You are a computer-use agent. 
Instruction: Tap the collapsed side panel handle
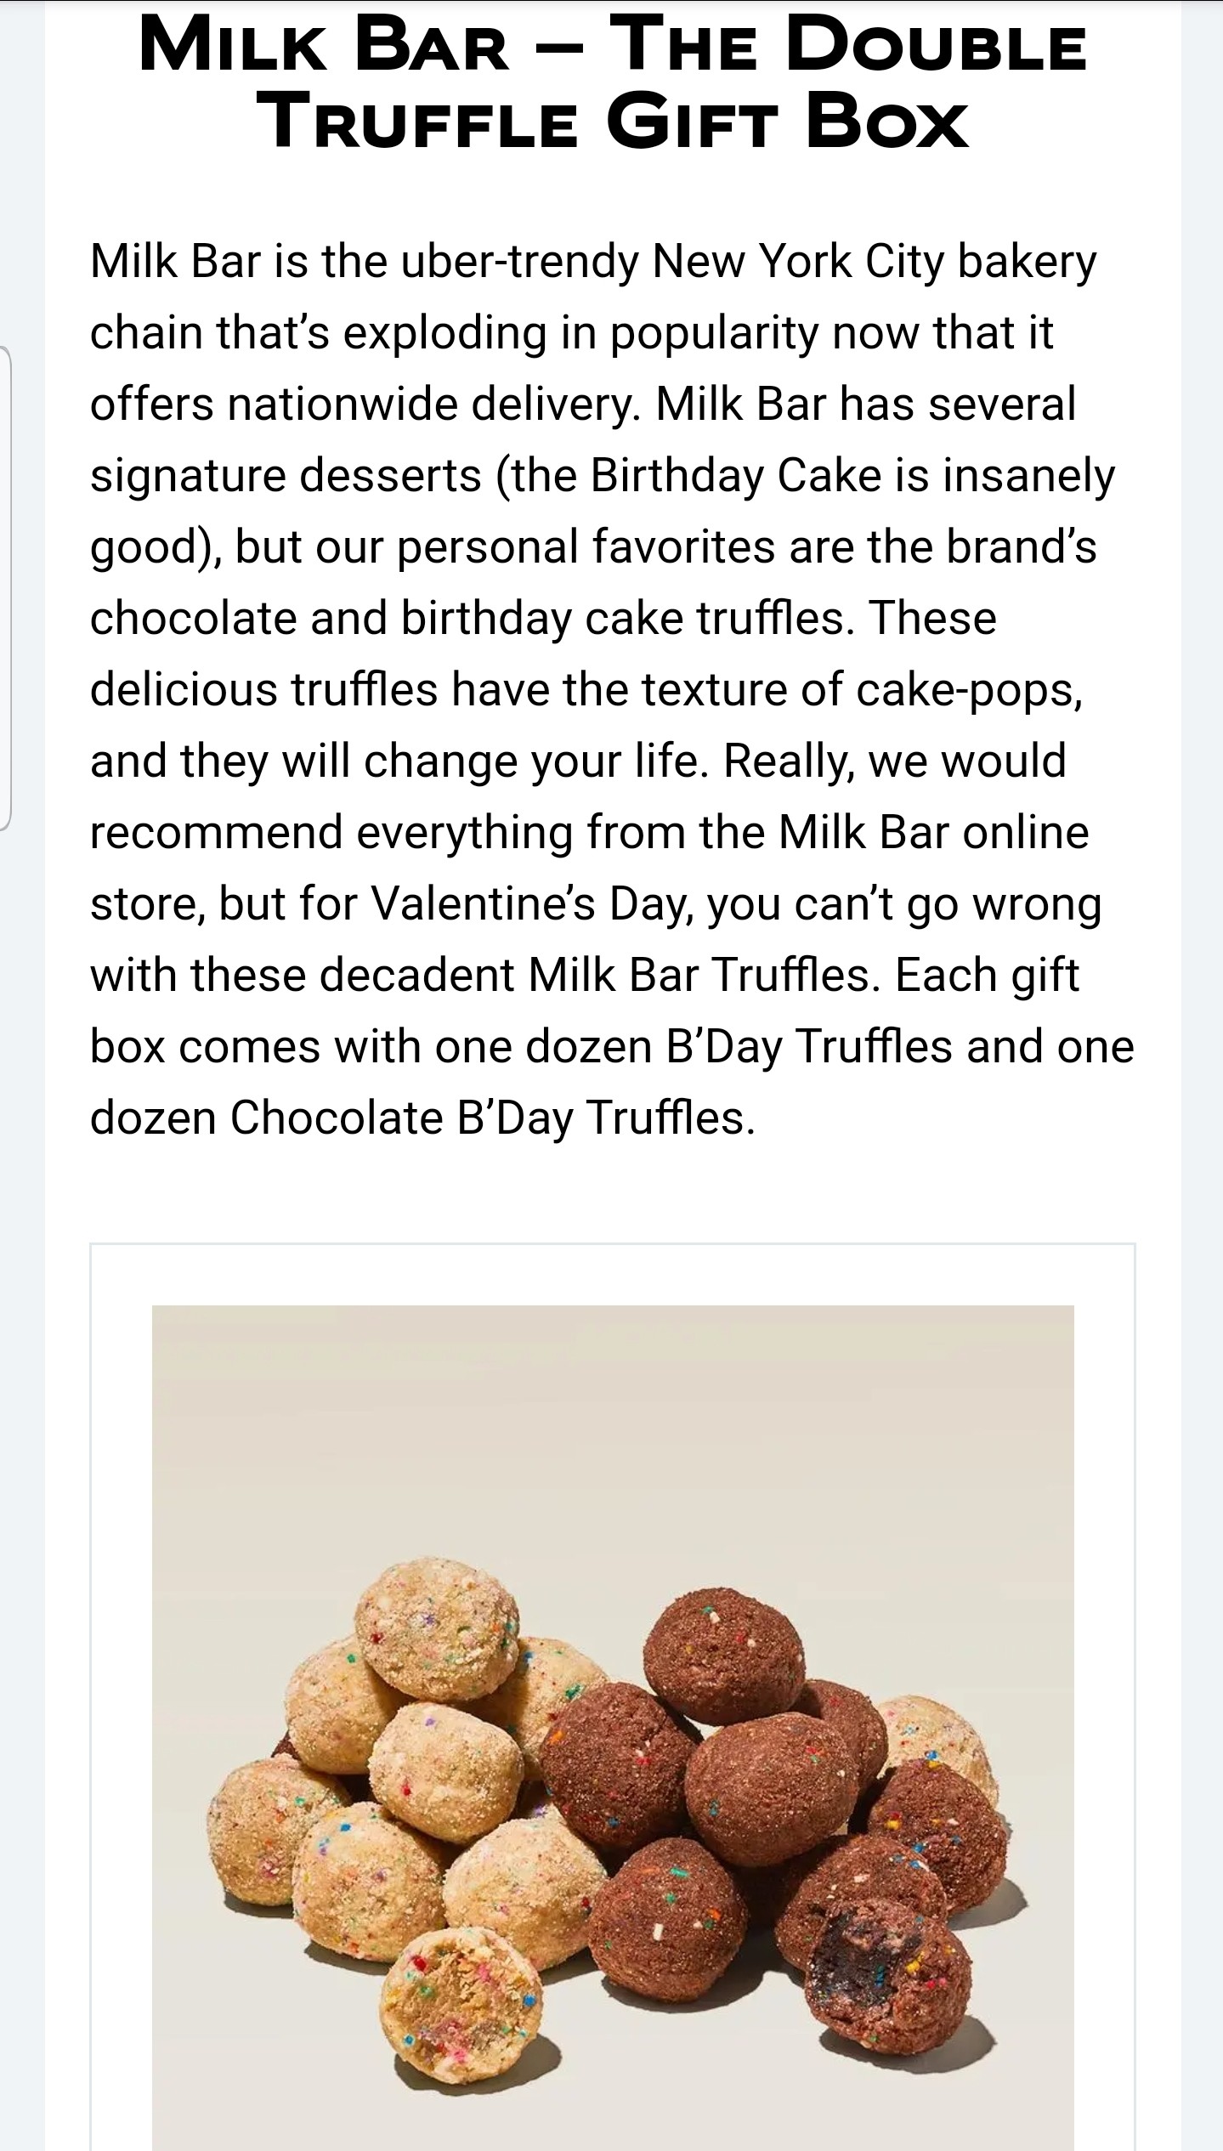click(5, 586)
